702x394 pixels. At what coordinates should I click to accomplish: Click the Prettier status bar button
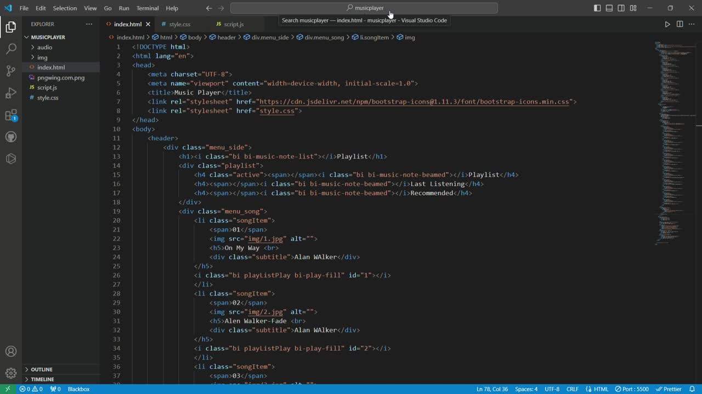click(x=669, y=389)
